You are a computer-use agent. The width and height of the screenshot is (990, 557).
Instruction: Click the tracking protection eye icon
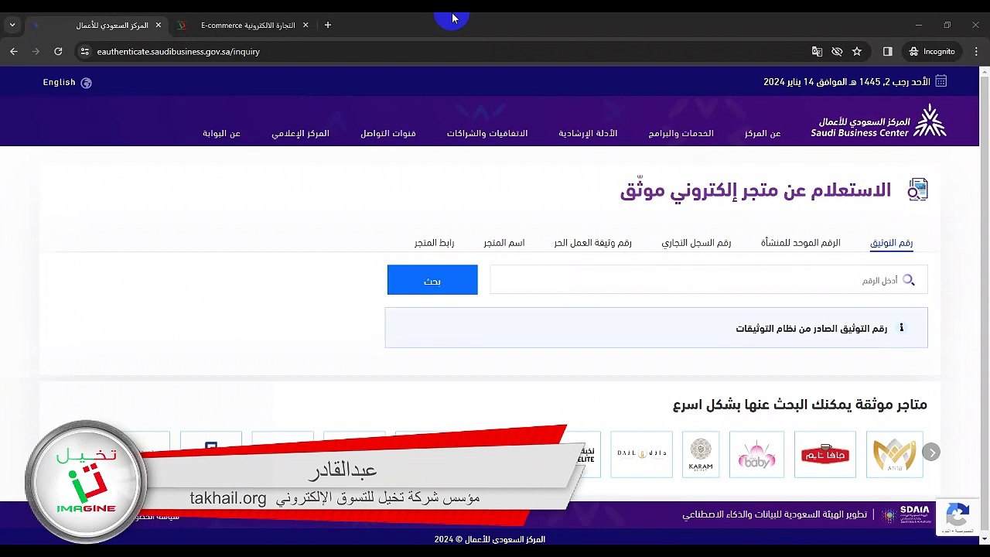837,51
